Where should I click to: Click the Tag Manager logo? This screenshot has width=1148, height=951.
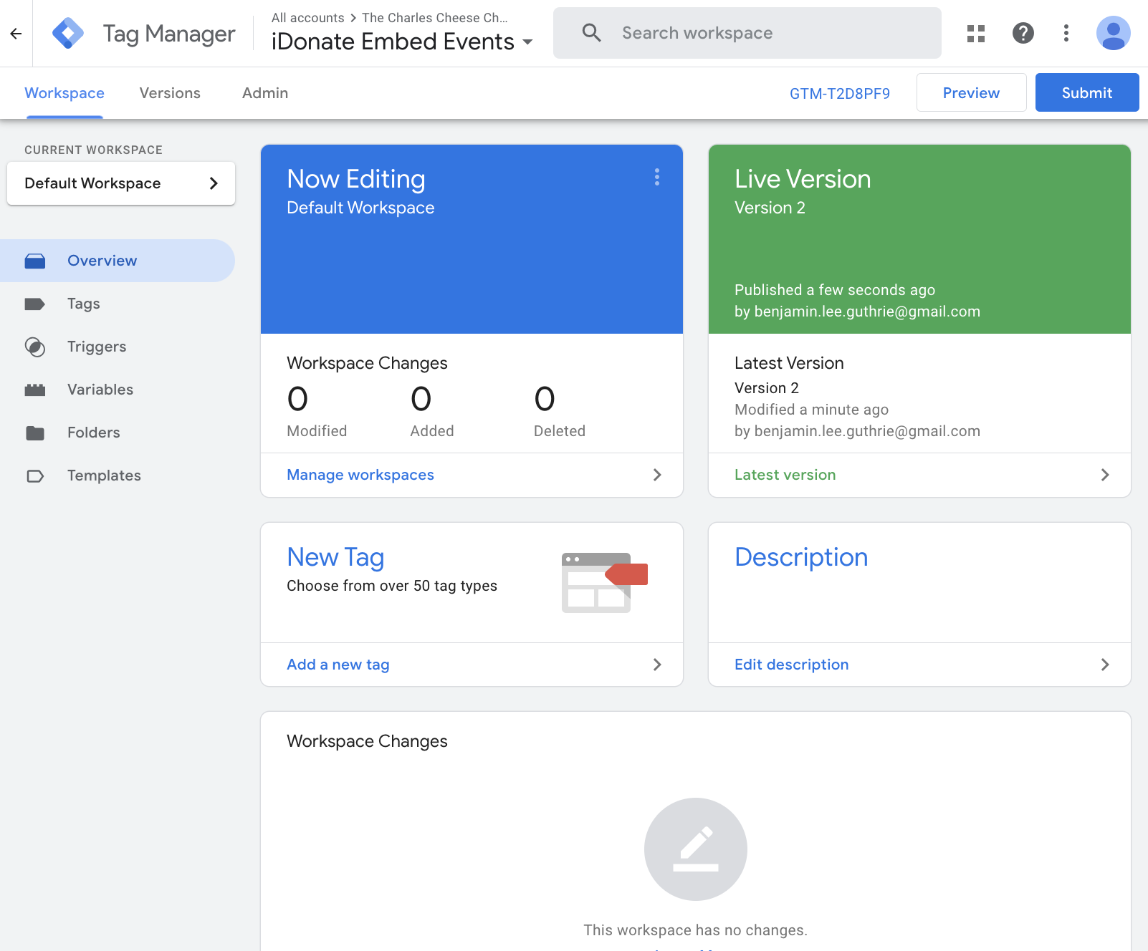coord(68,33)
